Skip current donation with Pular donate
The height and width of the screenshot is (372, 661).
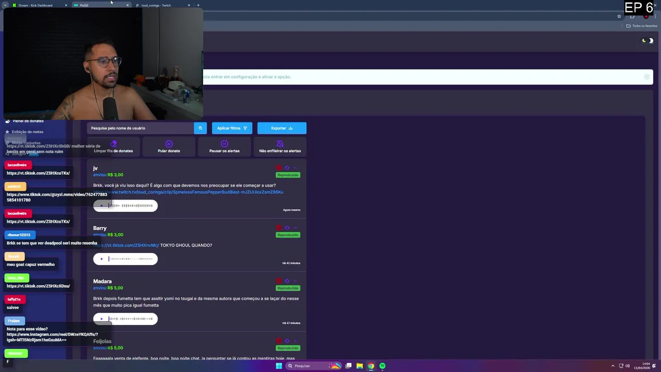tap(169, 147)
